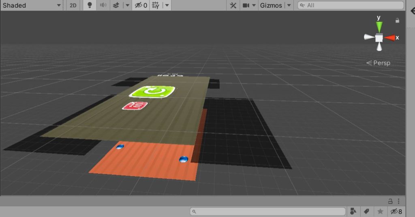The image size is (415, 217).
Task: Select the red menu button object
Action: [135, 106]
